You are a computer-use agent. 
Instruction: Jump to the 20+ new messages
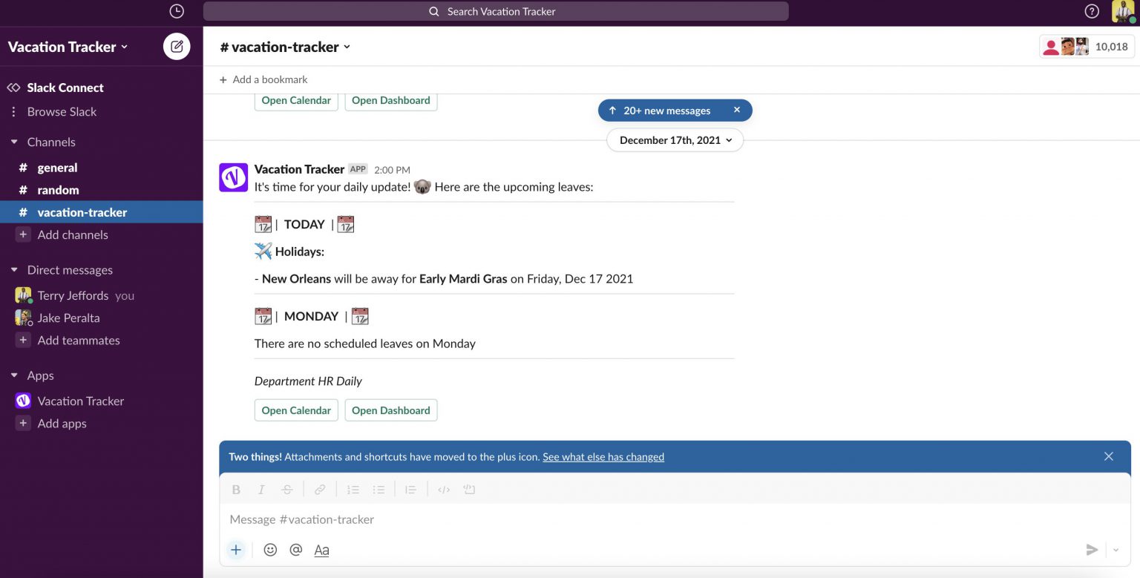click(660, 111)
